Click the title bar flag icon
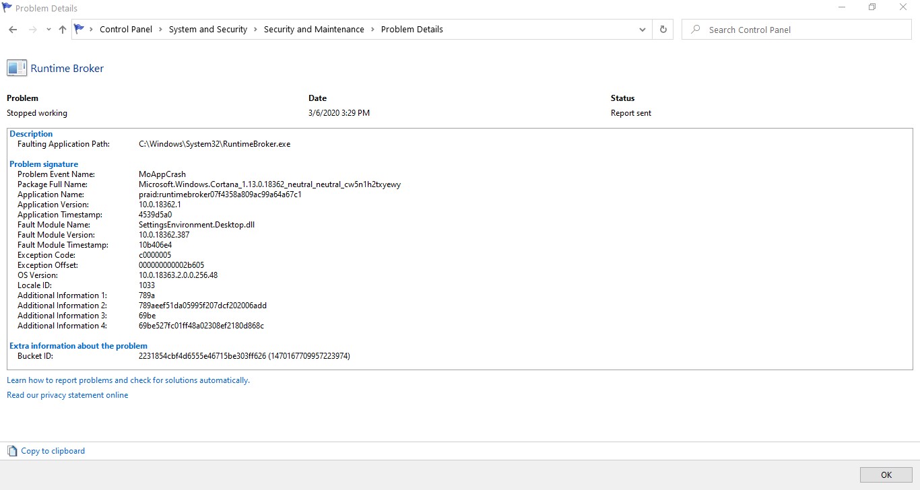Viewport: 920px width, 490px height. click(x=7, y=8)
